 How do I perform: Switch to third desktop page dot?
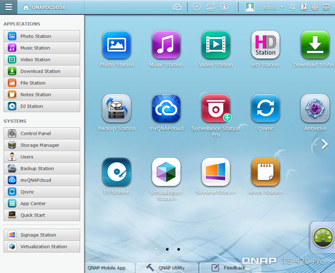tap(179, 249)
